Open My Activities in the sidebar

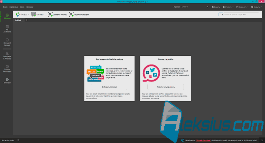click(x=7, y=29)
